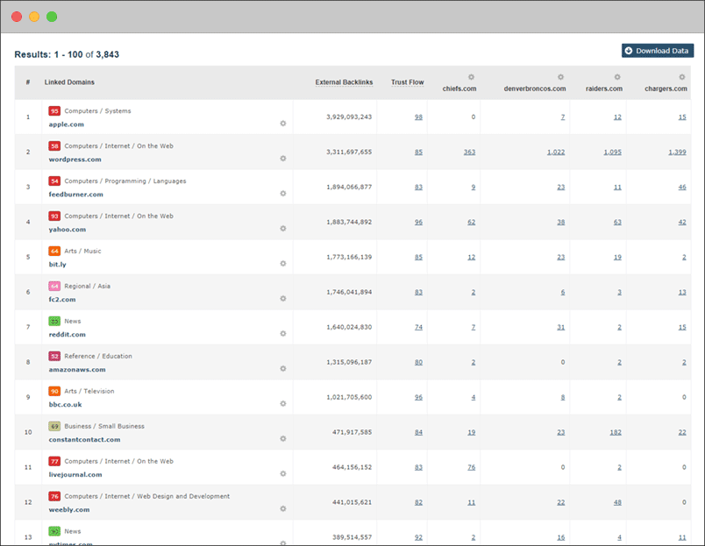Click denverbroncos.com count 1,022 for wordpress.com
This screenshot has height=546, width=705.
click(556, 152)
